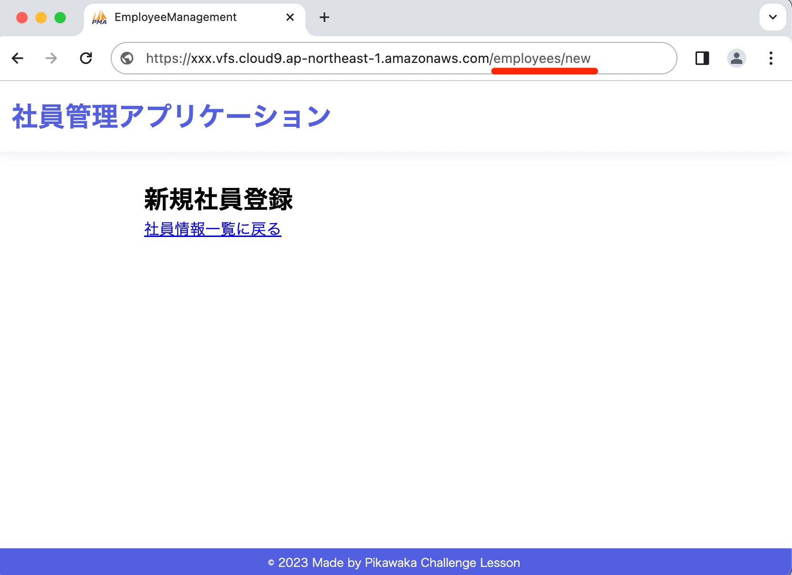Maximize the window with green button
Image resolution: width=792 pixels, height=575 pixels.
point(60,18)
